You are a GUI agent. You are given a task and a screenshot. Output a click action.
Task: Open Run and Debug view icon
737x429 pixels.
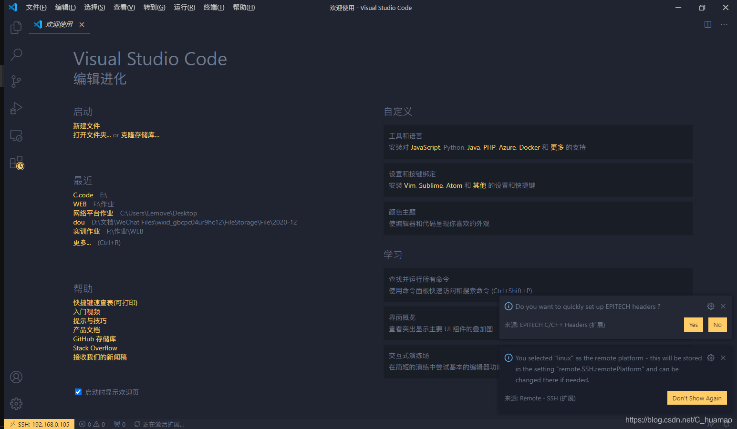(16, 109)
